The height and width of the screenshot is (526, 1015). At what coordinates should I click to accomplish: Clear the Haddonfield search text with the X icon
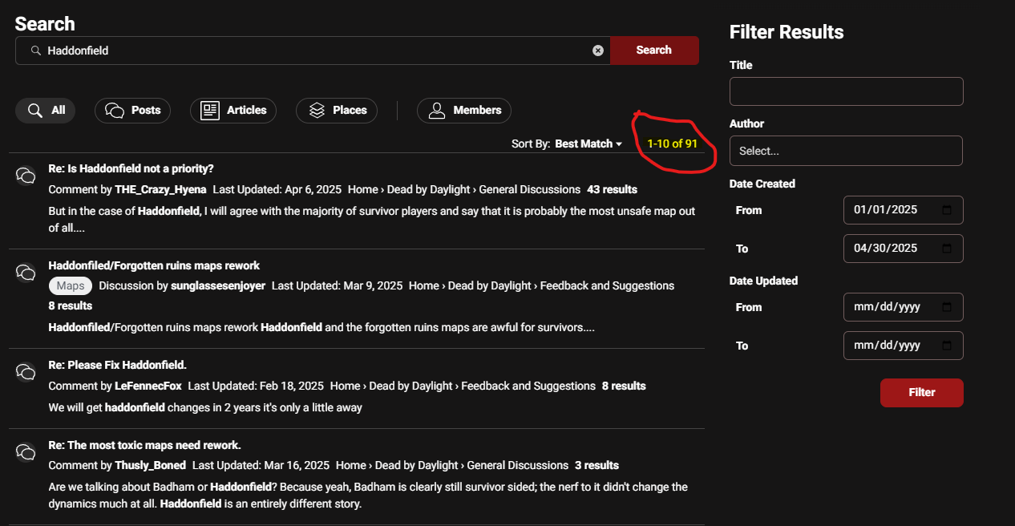click(x=598, y=51)
